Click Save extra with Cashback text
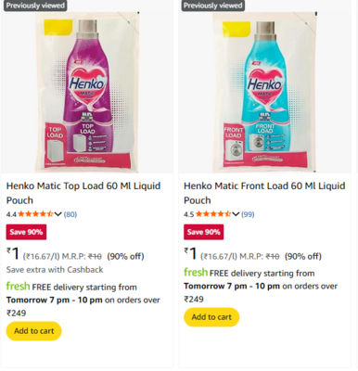Image resolution: width=358 pixels, height=371 pixels. (x=55, y=270)
